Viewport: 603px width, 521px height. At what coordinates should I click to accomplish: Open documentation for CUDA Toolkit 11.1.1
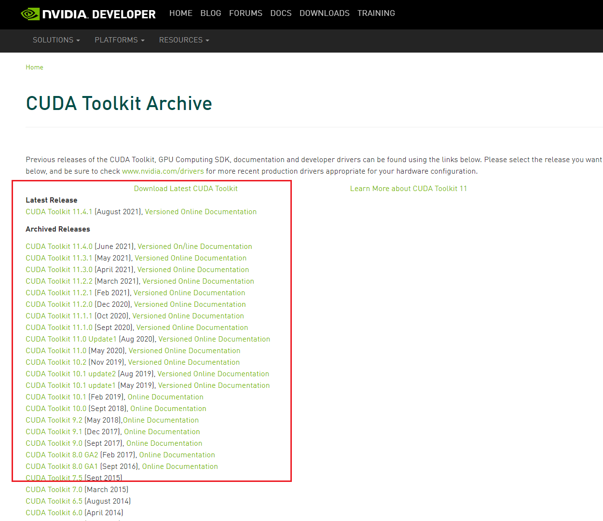click(x=188, y=316)
